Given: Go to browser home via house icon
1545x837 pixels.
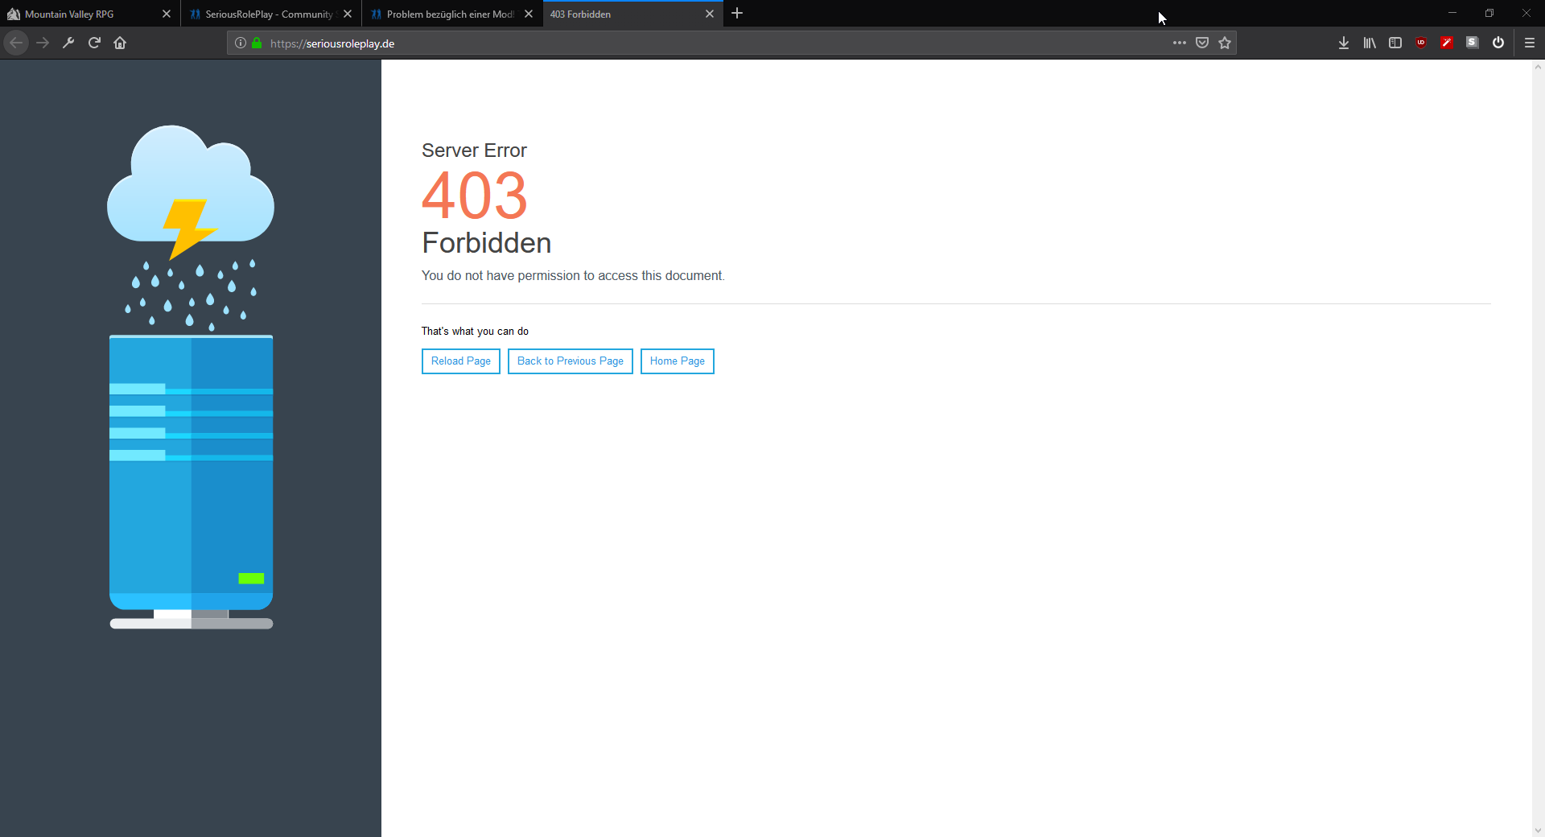Looking at the screenshot, I should [120, 43].
